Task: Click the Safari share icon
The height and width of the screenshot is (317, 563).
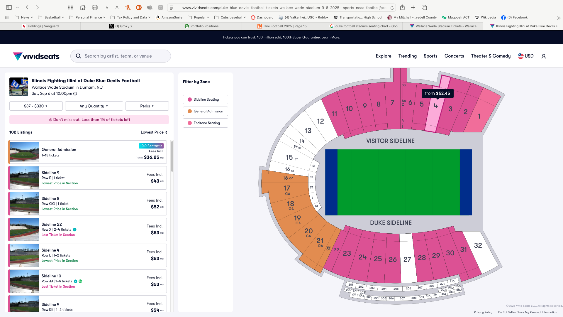Action: pyautogui.click(x=402, y=8)
